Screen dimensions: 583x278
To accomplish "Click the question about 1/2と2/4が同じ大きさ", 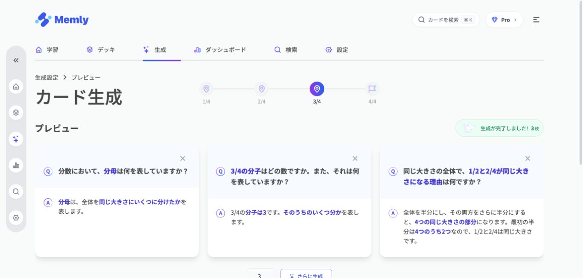I will click(x=466, y=176).
